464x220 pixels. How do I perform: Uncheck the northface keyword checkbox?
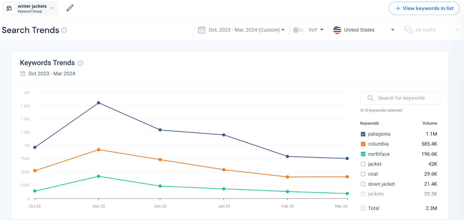click(363, 154)
